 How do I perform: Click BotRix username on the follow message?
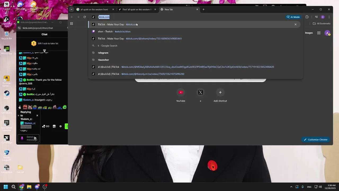tap(30, 80)
